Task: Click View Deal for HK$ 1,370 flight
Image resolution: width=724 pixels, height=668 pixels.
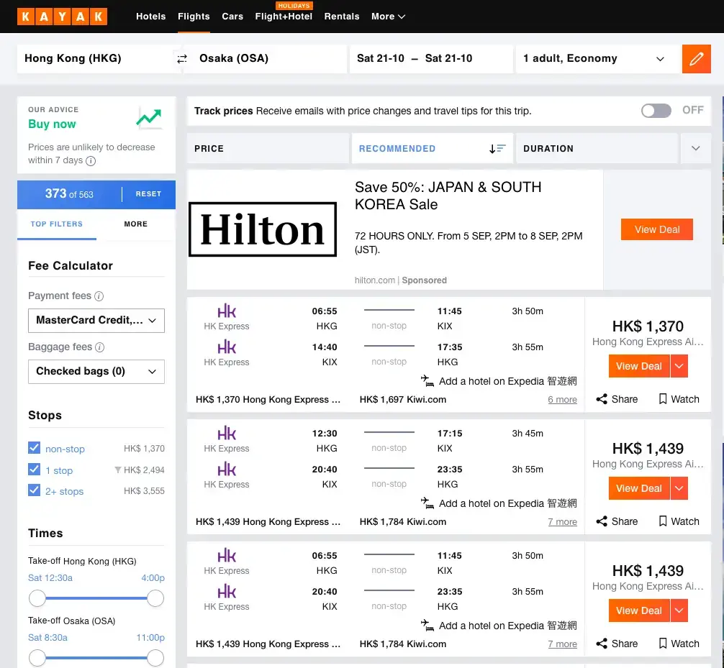Action: tap(639, 366)
